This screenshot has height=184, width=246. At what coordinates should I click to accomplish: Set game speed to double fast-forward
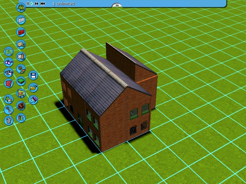coord(37,4)
